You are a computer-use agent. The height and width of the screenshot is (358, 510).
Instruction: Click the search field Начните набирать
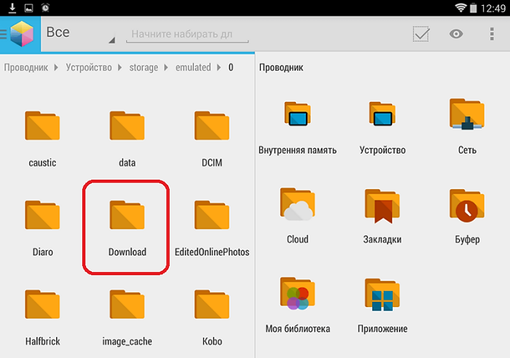(x=187, y=33)
